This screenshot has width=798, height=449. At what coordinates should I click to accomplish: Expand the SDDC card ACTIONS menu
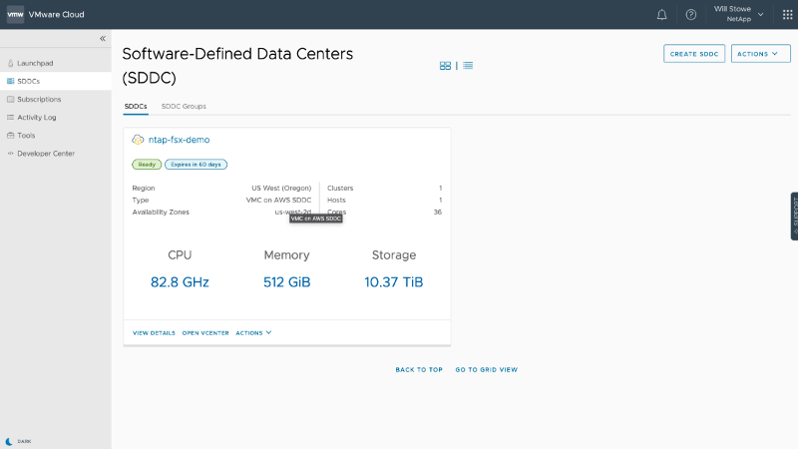(253, 332)
